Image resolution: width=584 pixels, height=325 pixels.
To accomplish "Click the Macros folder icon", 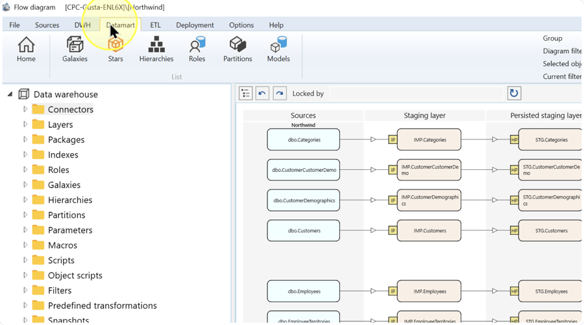I will tap(38, 245).
